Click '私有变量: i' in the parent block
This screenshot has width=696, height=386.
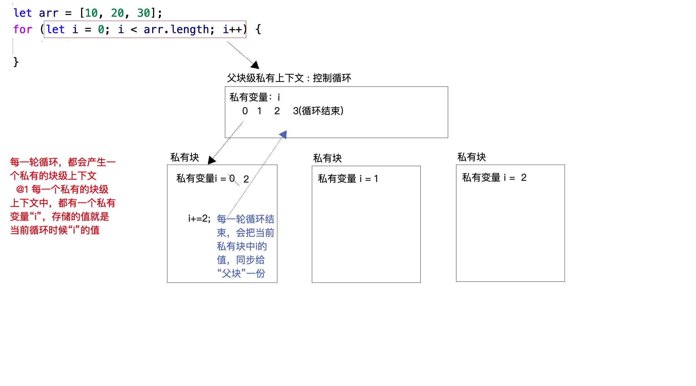pyautogui.click(x=255, y=97)
